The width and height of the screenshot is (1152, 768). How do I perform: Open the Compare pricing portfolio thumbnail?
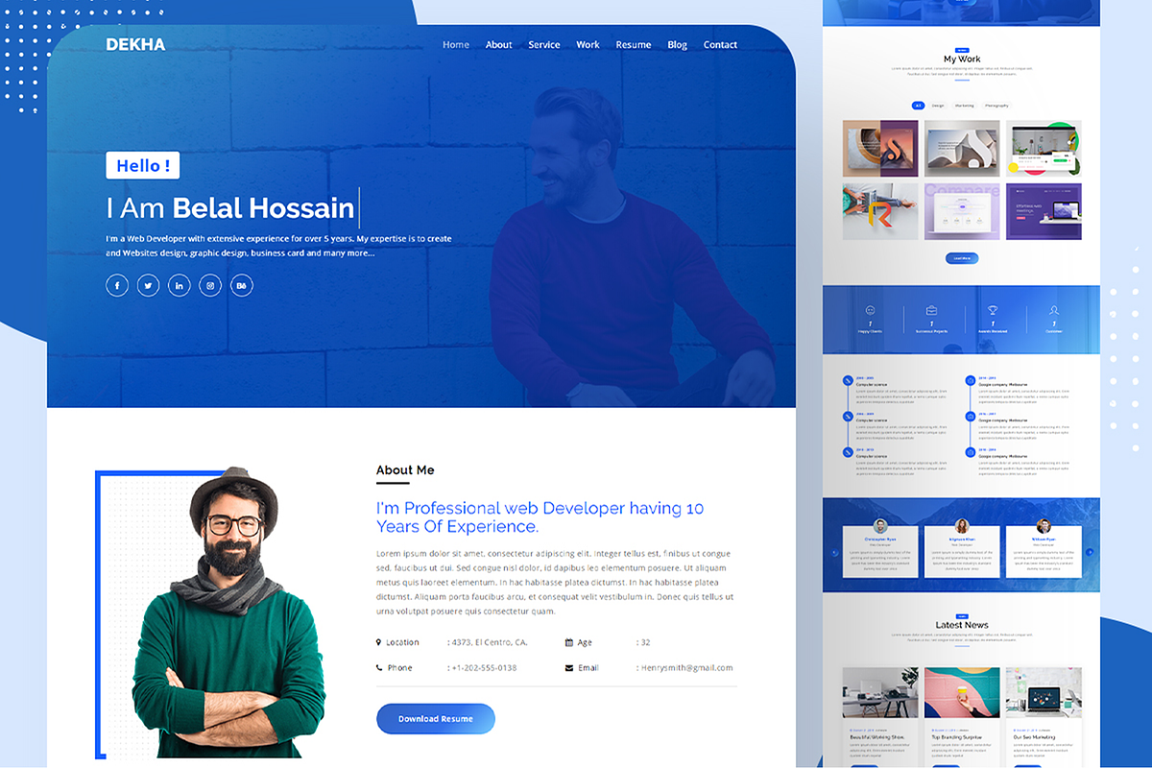pos(962,211)
